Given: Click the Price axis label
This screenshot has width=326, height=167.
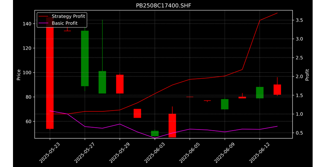Looking at the screenshot, I should tap(19, 75).
